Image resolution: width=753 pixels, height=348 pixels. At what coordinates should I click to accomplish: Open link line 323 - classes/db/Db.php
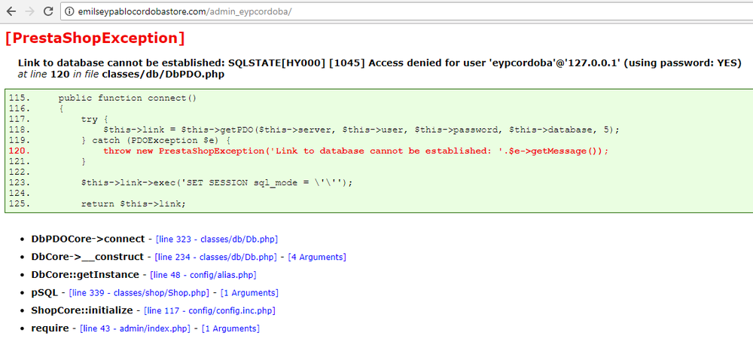(216, 240)
